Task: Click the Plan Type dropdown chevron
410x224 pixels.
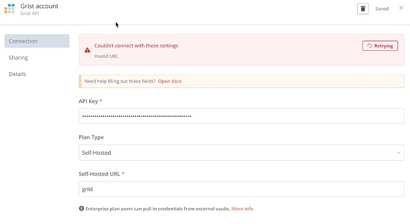Action: [399, 152]
